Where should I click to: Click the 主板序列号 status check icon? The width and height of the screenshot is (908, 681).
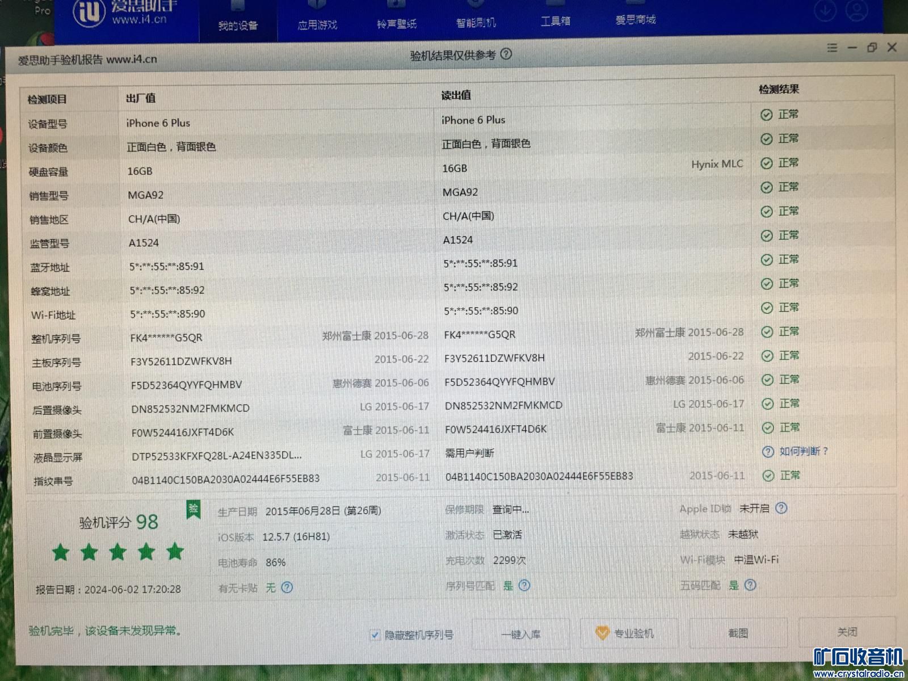pos(767,356)
